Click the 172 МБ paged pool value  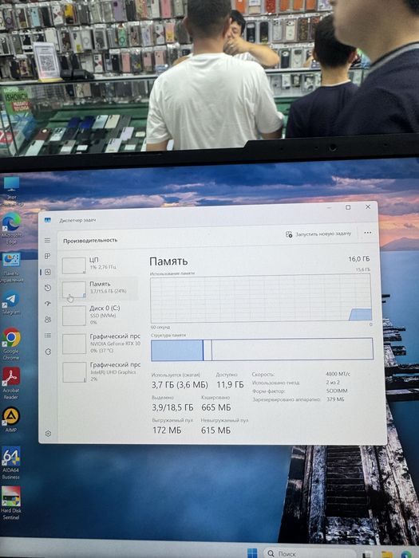point(167,430)
